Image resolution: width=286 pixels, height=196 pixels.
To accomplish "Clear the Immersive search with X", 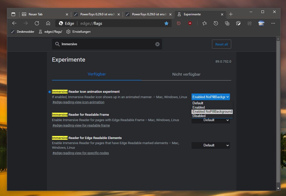I will [x=157, y=44].
